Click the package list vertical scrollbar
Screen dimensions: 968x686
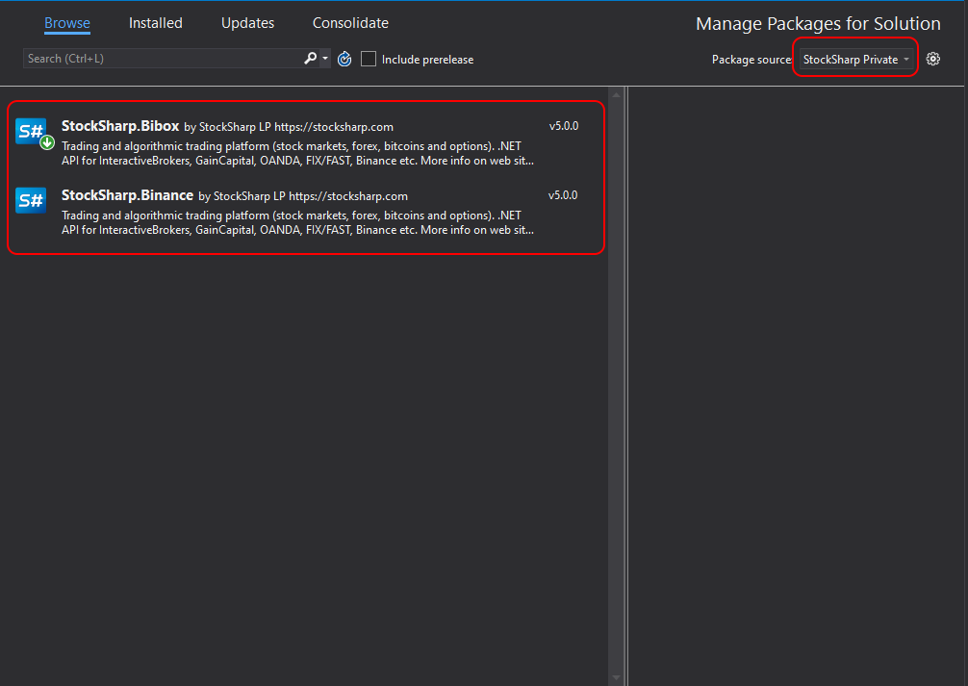tap(616, 385)
